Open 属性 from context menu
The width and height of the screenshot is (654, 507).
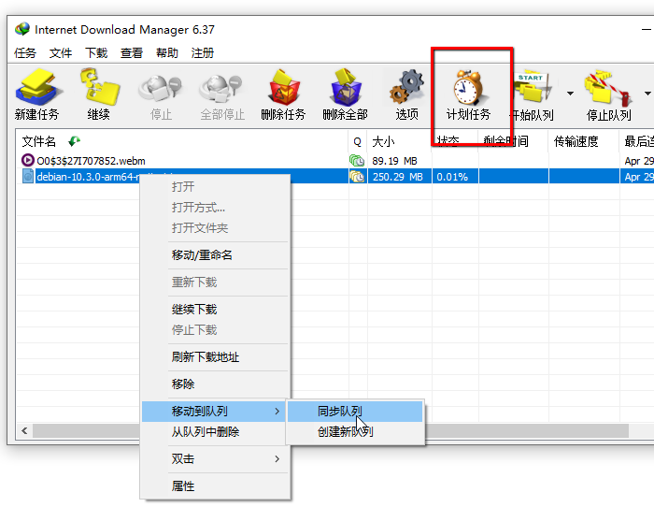215,486
